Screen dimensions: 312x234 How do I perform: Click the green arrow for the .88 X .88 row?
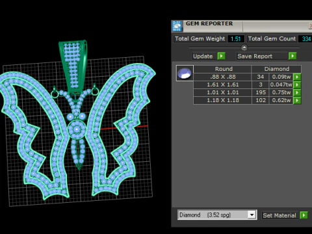(x=297, y=77)
